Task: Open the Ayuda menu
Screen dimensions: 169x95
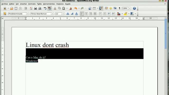Action: click(68, 4)
